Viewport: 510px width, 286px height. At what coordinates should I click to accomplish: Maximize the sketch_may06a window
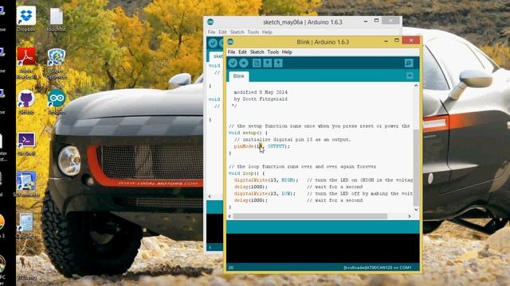377,21
